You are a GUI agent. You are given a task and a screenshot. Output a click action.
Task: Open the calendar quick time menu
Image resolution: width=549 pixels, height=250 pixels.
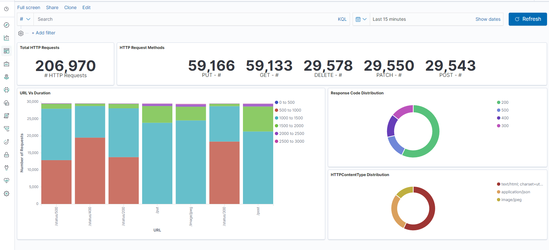361,19
